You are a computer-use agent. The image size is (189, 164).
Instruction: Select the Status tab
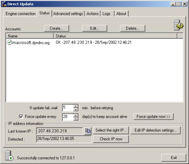[45, 13]
